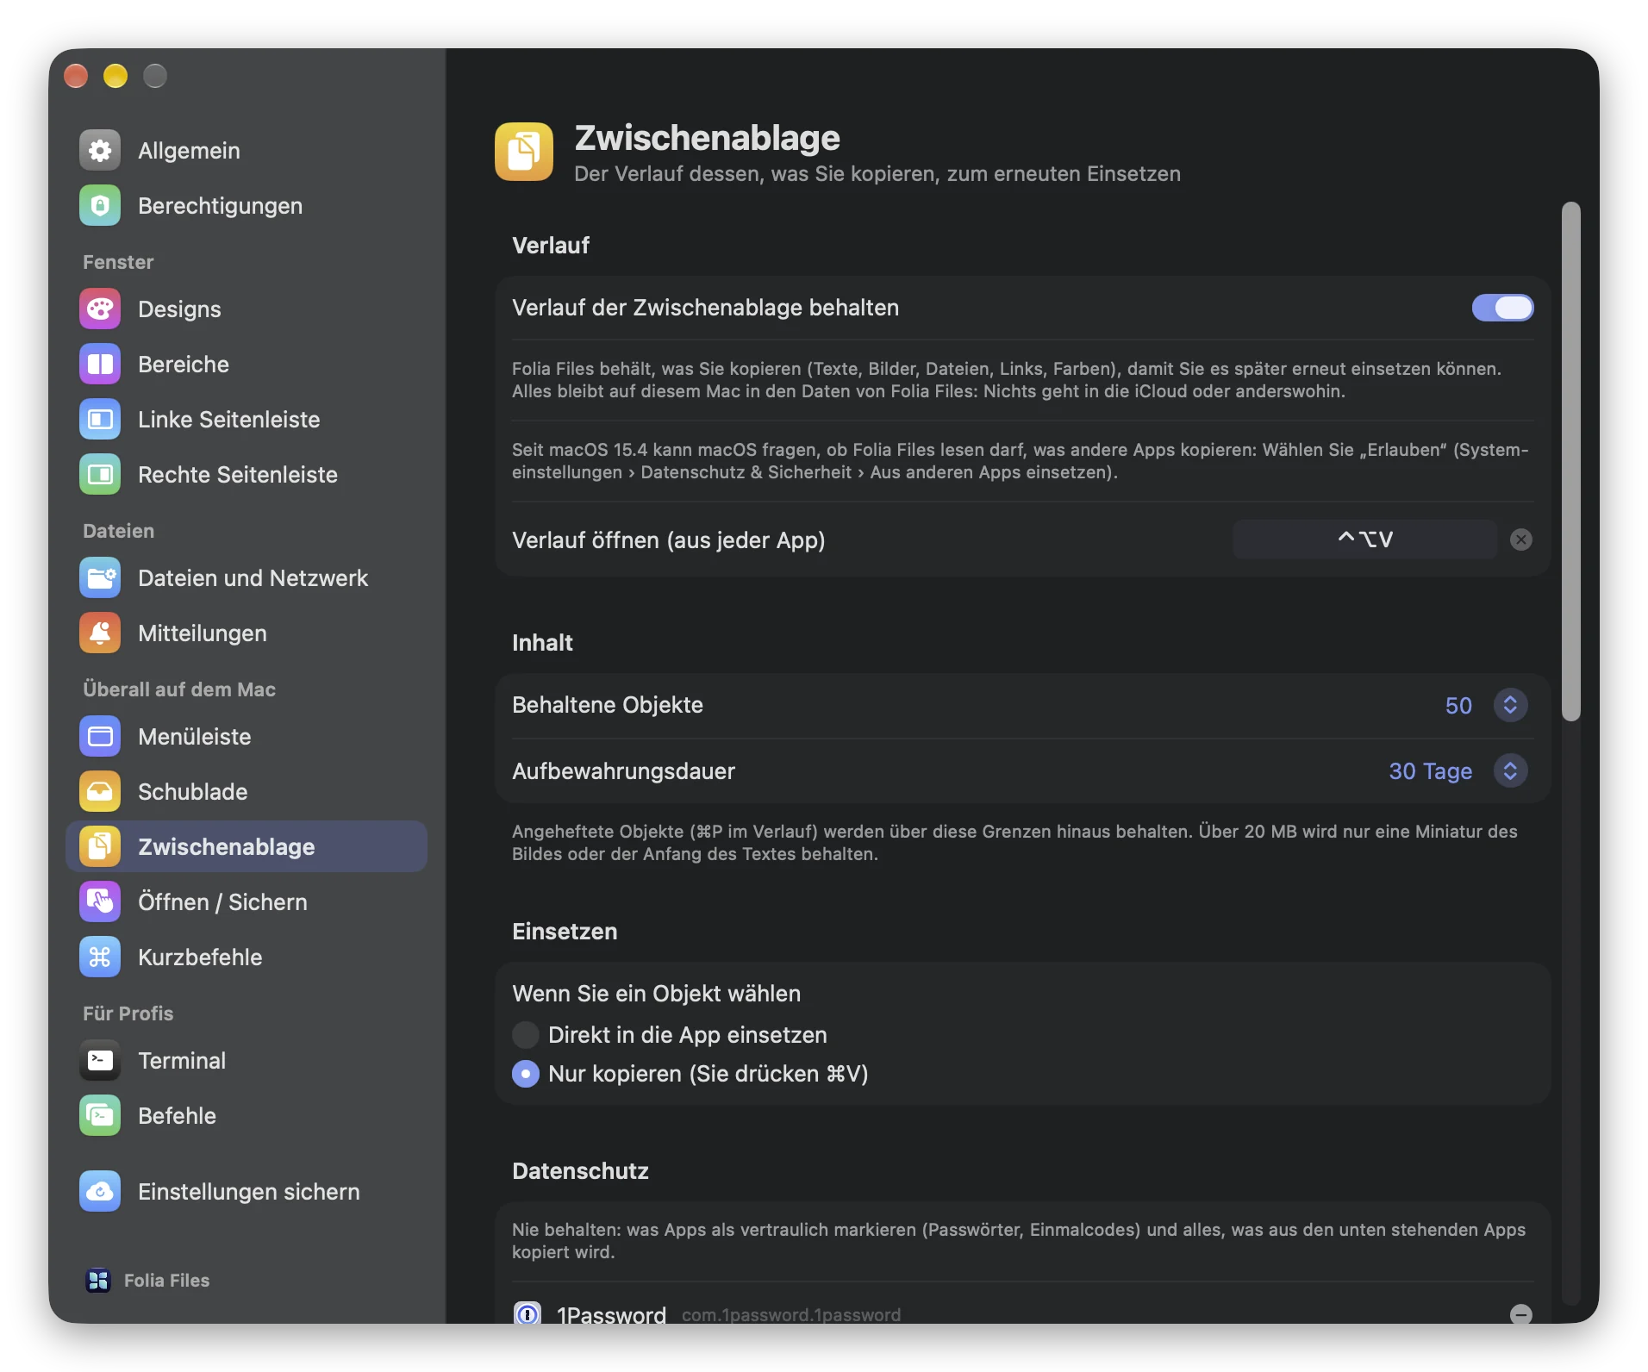The image size is (1648, 1372).
Task: Click the Öffnen / Sichern icon
Action: pos(100,902)
